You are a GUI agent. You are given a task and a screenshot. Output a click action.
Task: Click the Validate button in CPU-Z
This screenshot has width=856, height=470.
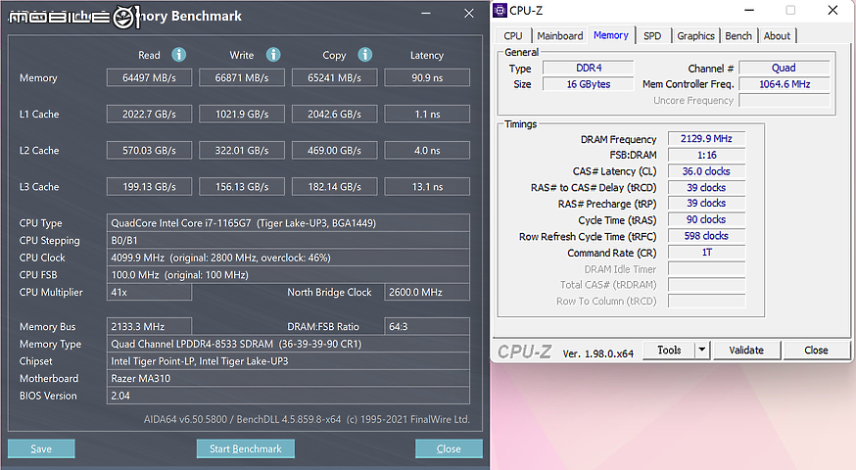tap(746, 350)
